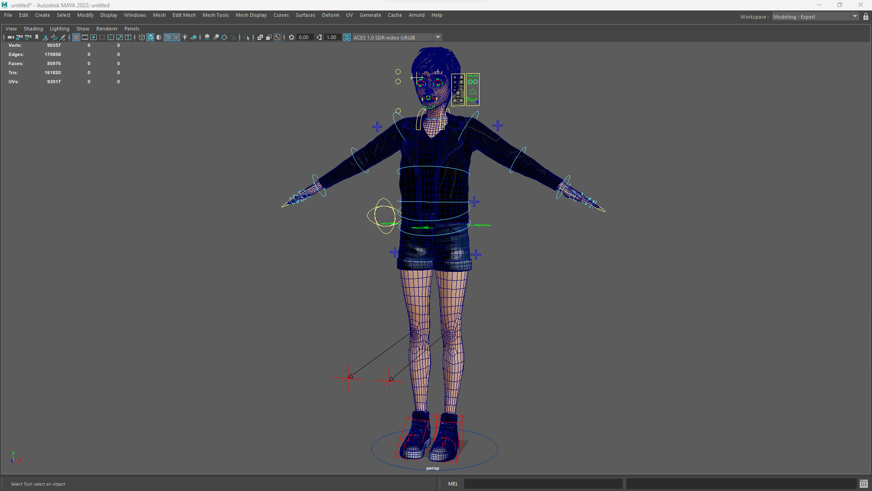Toggle Wireframe on Shaded icon
This screenshot has width=872, height=491.
pyautogui.click(x=168, y=37)
